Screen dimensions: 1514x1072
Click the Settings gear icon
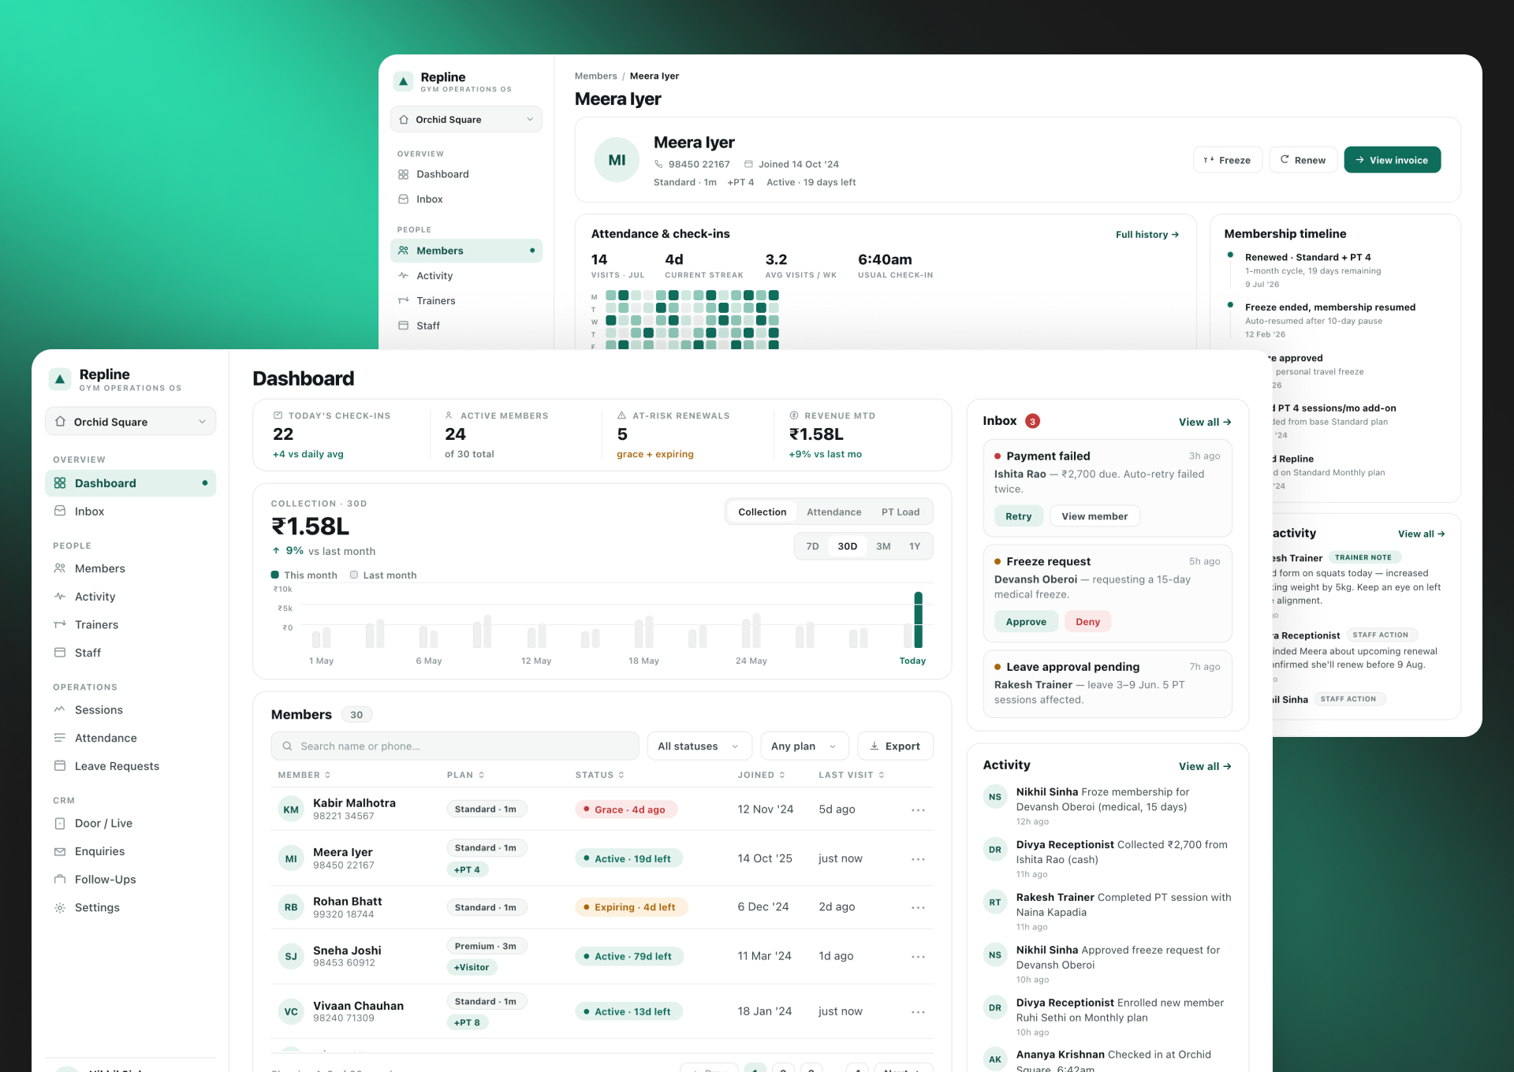pyautogui.click(x=60, y=907)
